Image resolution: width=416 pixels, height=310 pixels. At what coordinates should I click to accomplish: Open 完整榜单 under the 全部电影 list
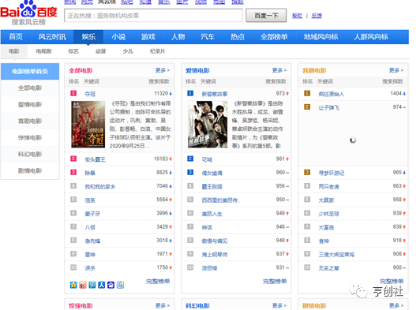tap(158, 282)
